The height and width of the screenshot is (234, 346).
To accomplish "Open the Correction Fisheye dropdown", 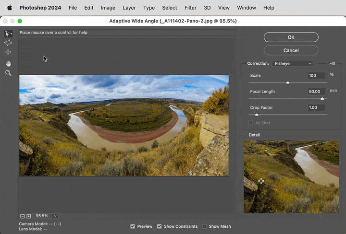I will (x=292, y=63).
